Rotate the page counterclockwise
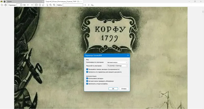Image resolution: width=204 pixels, height=109 pixels. pyautogui.click(x=43, y=5)
